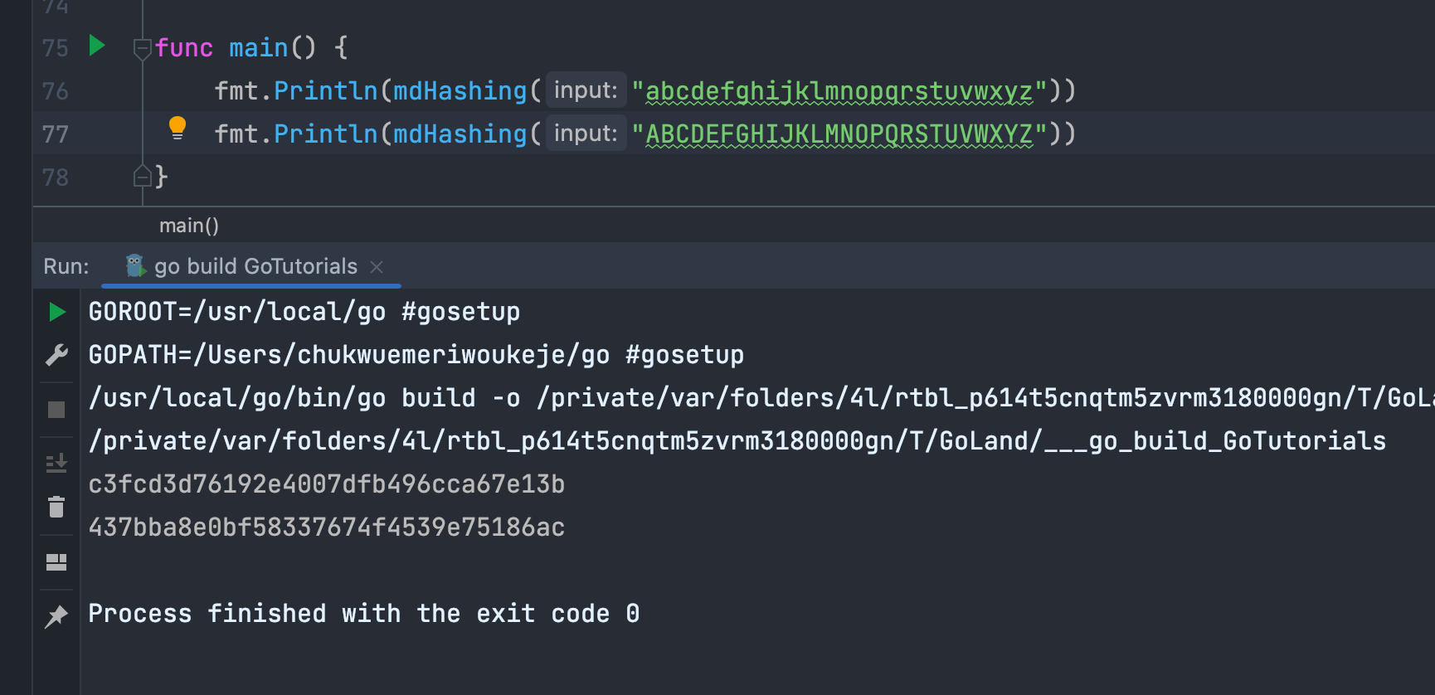Rerun the build with the green play icon
This screenshot has width=1435, height=695.
(56, 312)
